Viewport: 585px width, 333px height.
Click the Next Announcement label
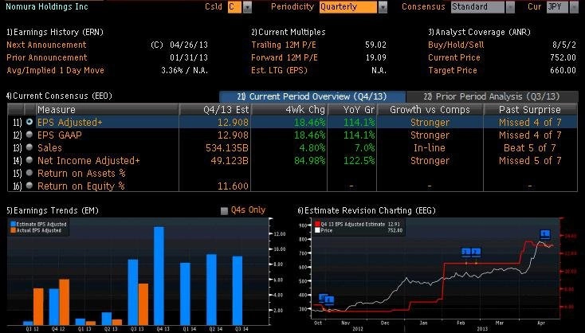[x=46, y=45]
